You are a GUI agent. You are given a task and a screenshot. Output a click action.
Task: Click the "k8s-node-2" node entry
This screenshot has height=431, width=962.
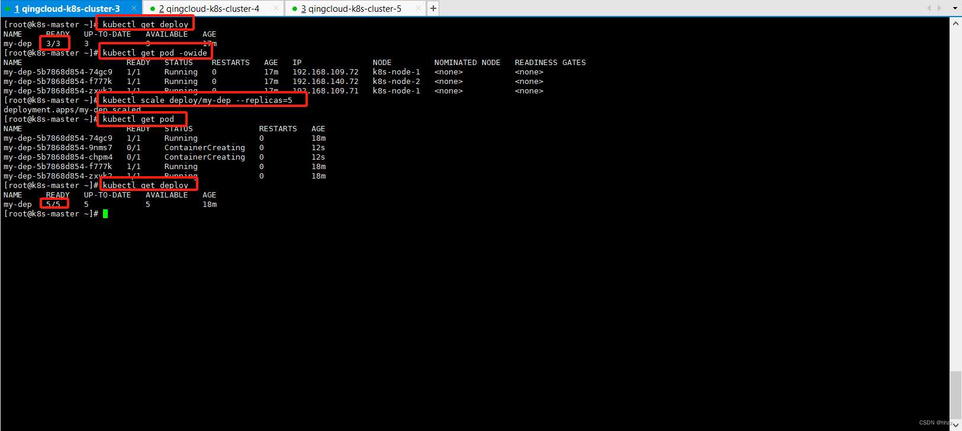[397, 82]
